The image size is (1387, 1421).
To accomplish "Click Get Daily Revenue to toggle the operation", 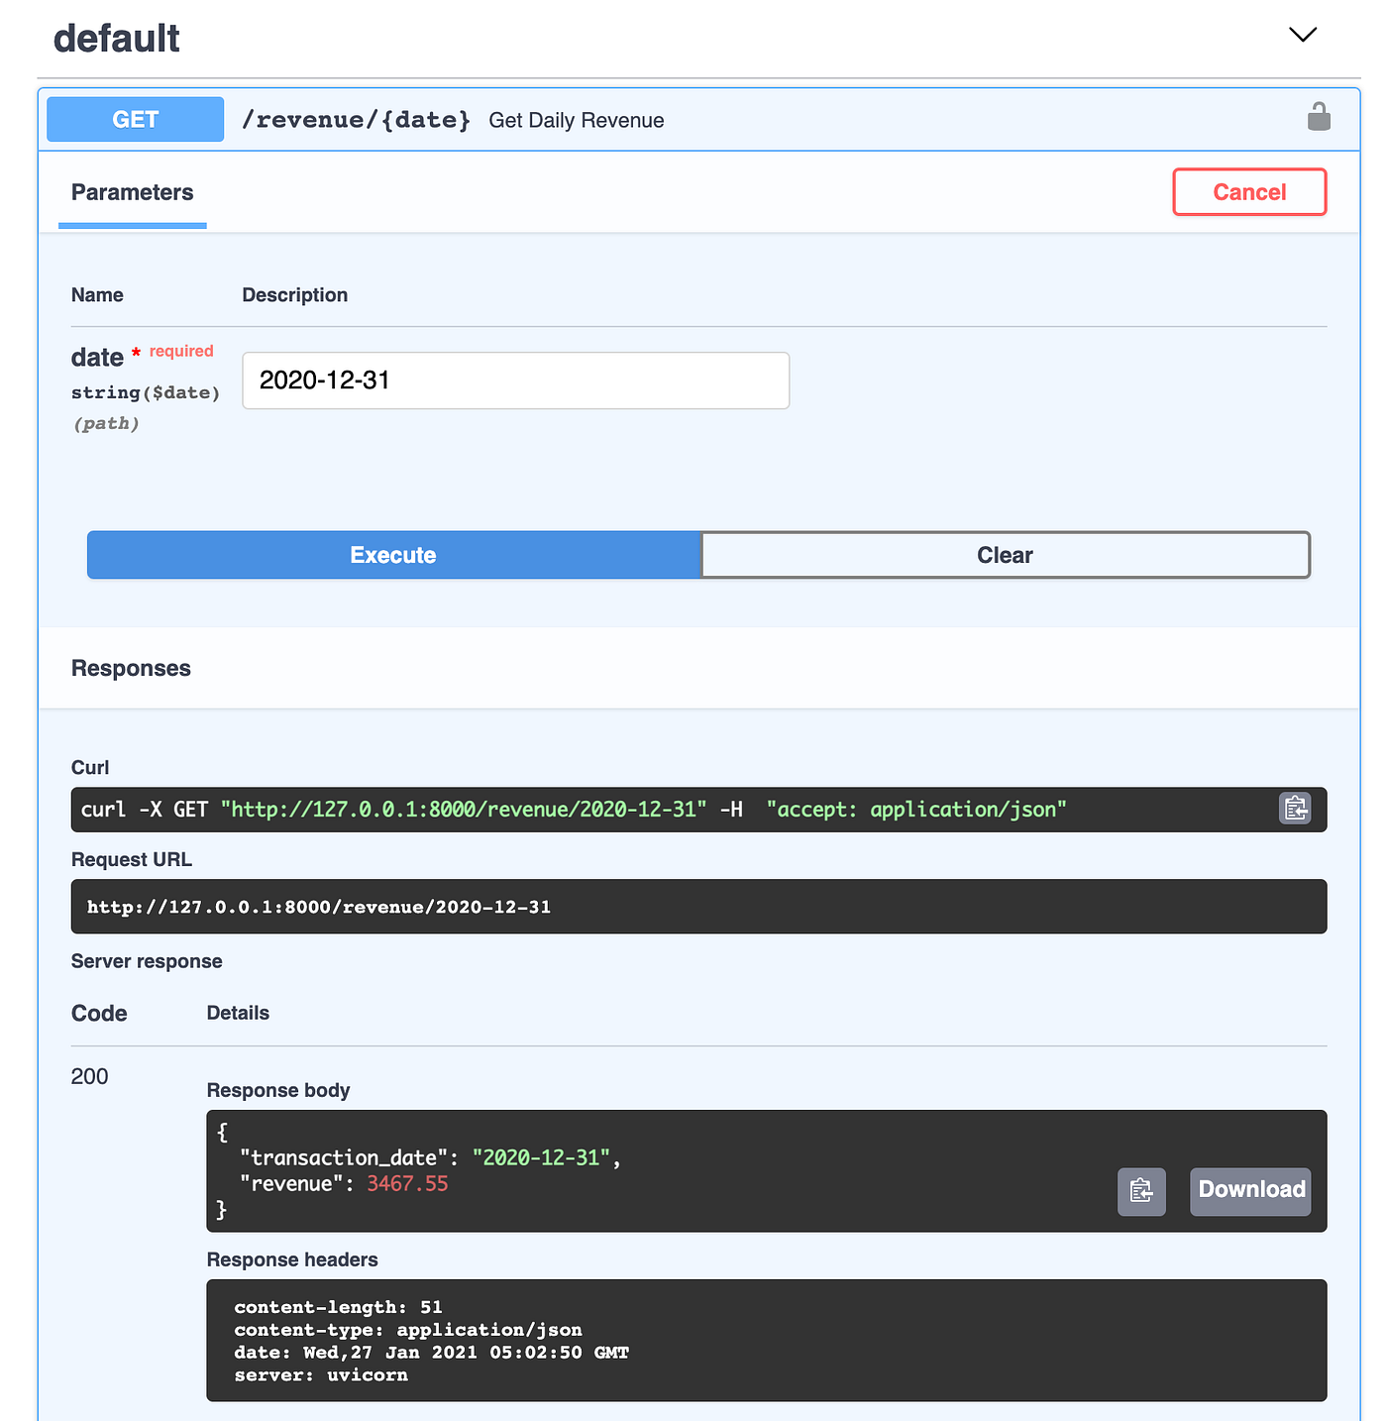I will pyautogui.click(x=576, y=120).
